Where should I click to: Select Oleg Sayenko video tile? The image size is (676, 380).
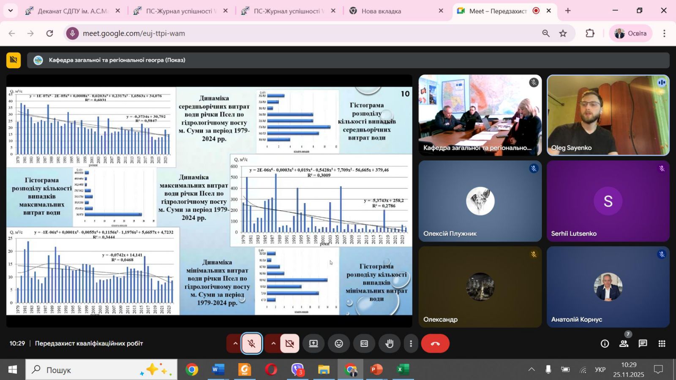(x=608, y=115)
